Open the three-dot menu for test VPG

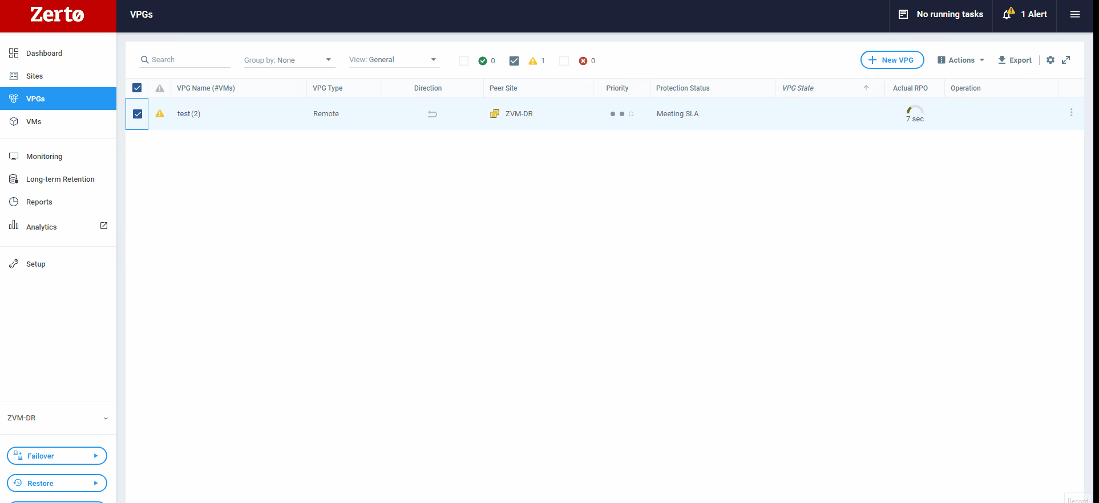coord(1071,113)
